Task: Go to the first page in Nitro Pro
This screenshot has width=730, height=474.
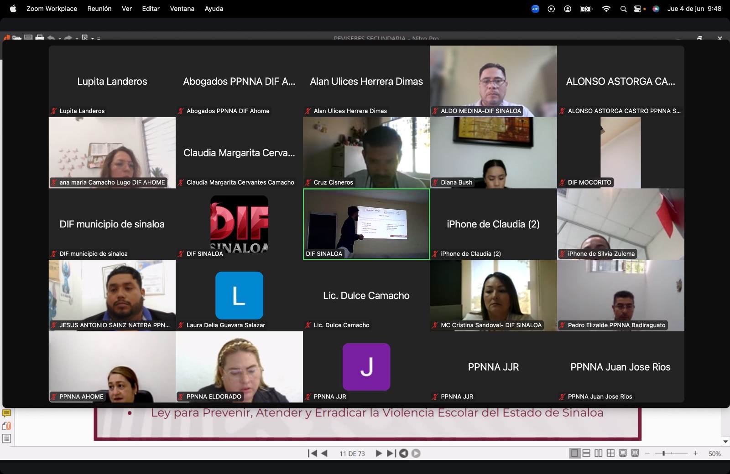Action: pyautogui.click(x=313, y=453)
